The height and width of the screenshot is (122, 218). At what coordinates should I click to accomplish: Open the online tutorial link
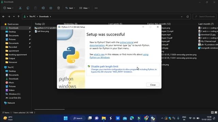point(127,42)
